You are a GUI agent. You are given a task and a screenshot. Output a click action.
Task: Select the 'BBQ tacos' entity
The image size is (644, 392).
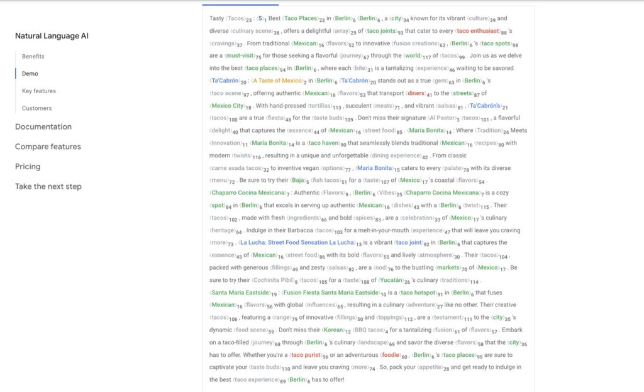pyautogui.click(x=368, y=330)
